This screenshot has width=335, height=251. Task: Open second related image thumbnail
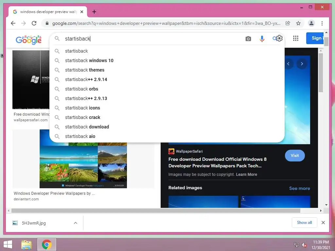click(x=275, y=202)
